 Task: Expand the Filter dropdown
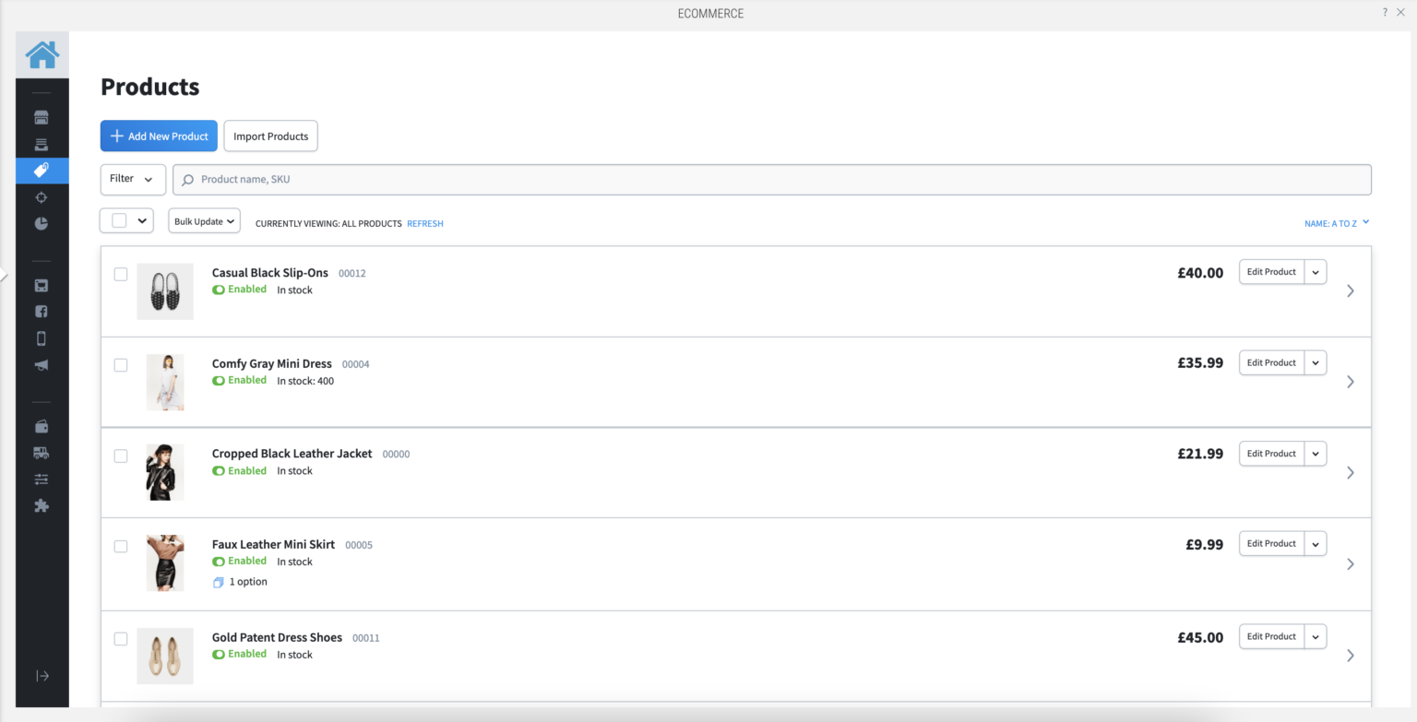coord(132,179)
